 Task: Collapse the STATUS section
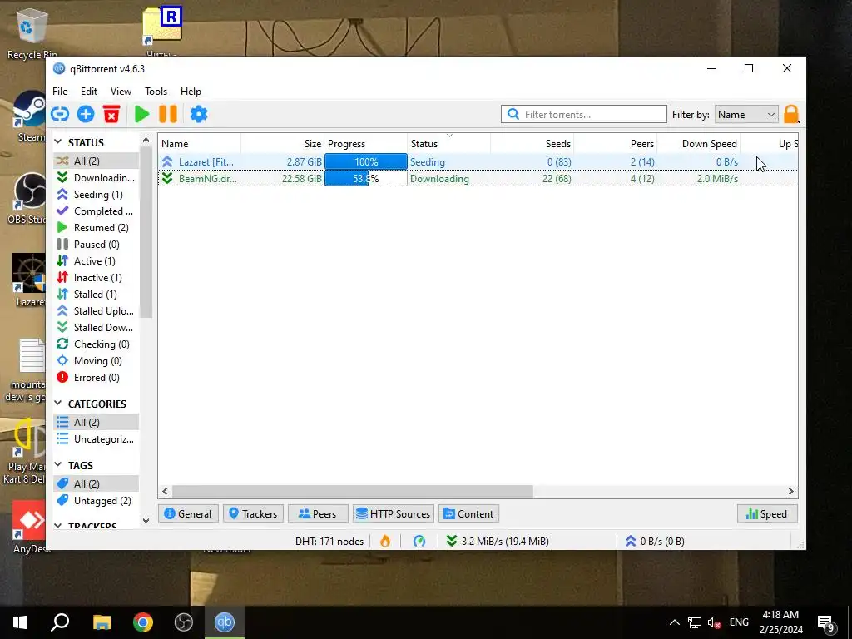pos(59,141)
